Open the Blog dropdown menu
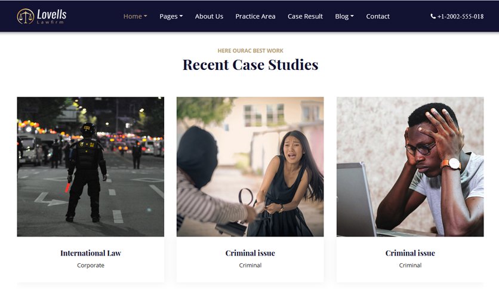 [x=344, y=16]
